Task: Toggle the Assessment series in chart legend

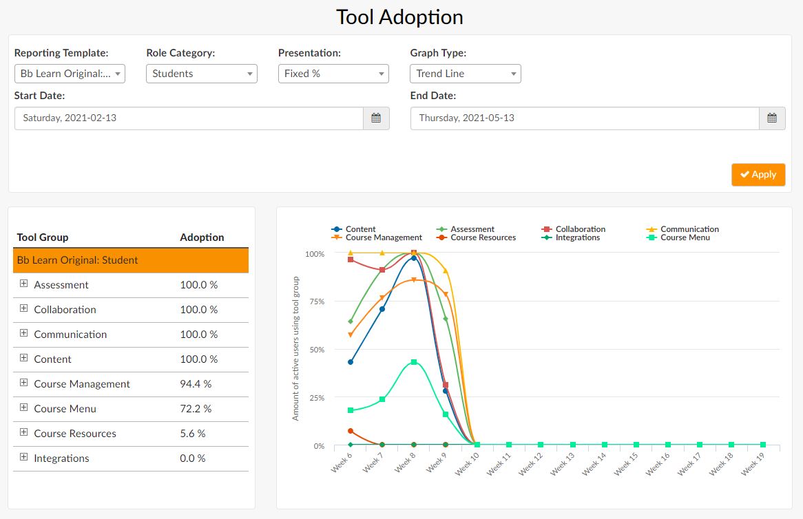Action: [465, 229]
